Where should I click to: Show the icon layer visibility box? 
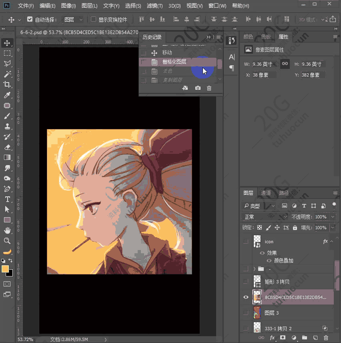pos(246,242)
